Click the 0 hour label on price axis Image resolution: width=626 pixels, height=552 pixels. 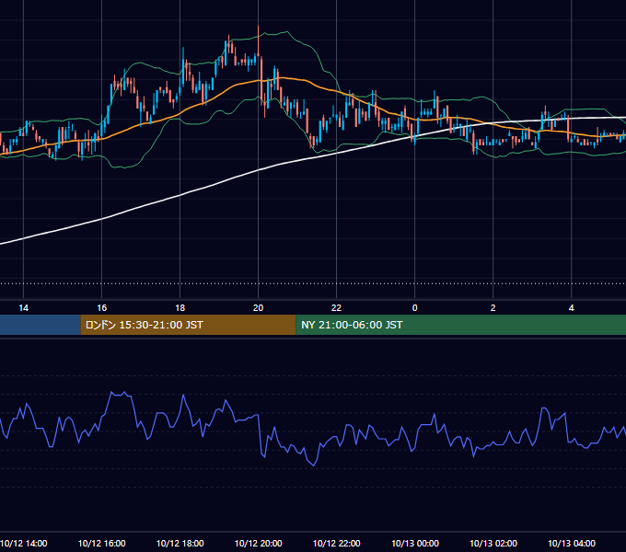[x=415, y=308]
